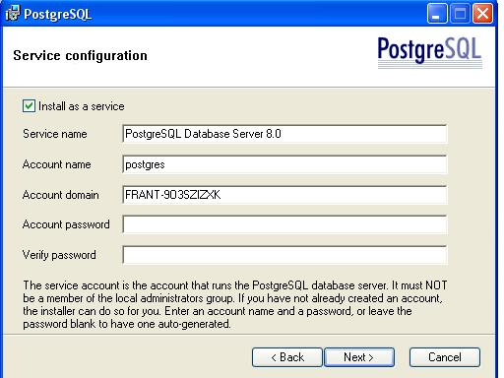Close the PostgreSQL installer window
The height and width of the screenshot is (378, 504).
[x=482, y=14]
